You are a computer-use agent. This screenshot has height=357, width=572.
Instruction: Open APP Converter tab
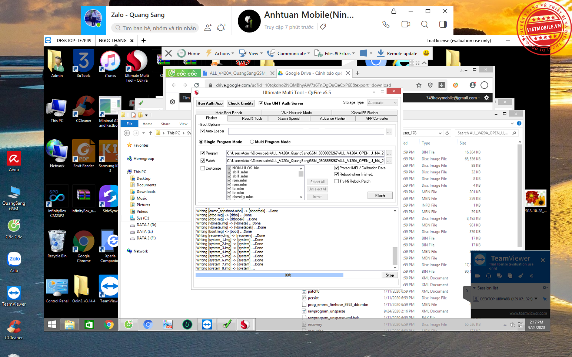376,118
